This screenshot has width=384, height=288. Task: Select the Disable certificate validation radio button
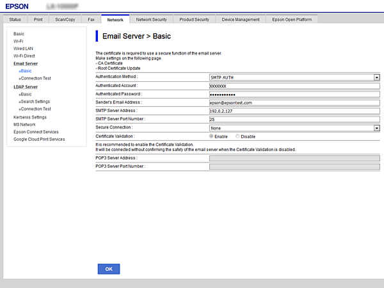coord(238,136)
